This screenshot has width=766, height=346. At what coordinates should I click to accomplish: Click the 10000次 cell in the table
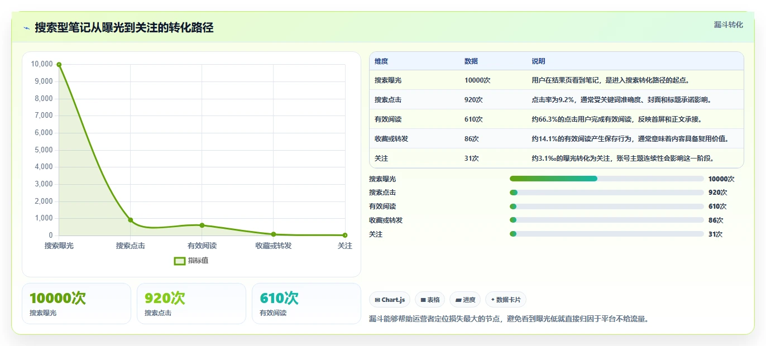(477, 80)
